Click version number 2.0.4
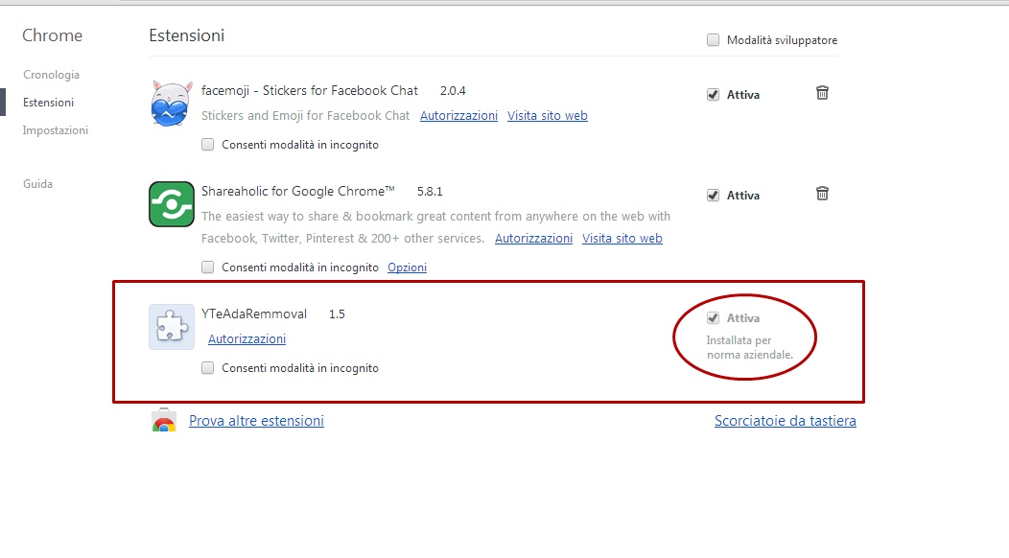Viewport: 1009px width, 558px height. [x=453, y=91]
